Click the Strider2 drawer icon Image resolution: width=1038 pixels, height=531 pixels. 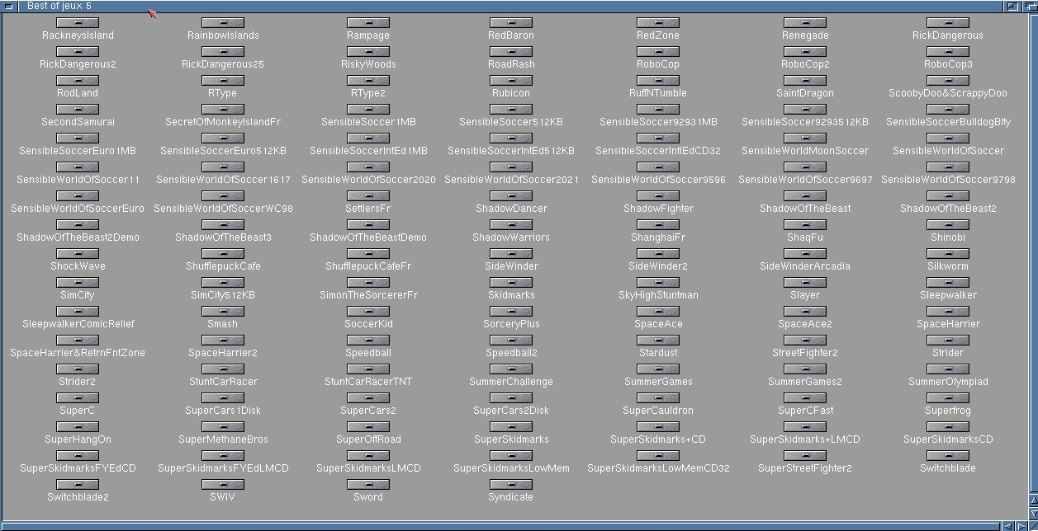point(78,369)
